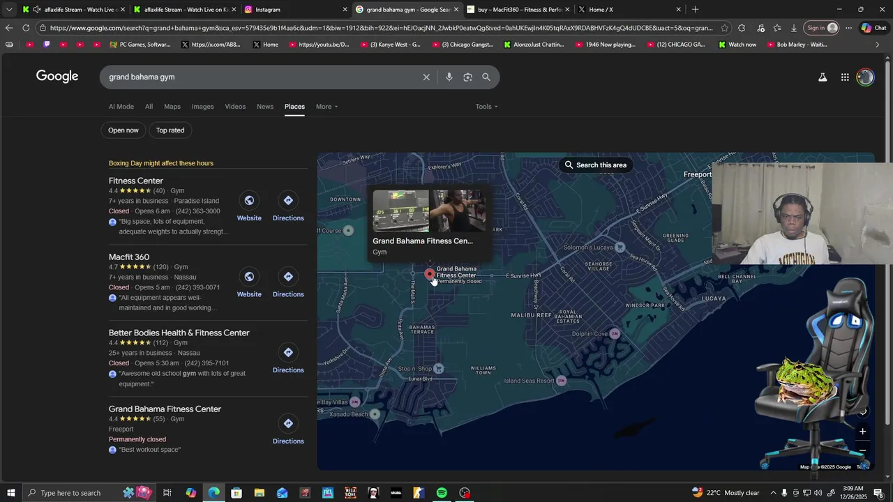Switch to the MacFit360 browser tab
Screen dimensions: 893x502
click(518, 9)
